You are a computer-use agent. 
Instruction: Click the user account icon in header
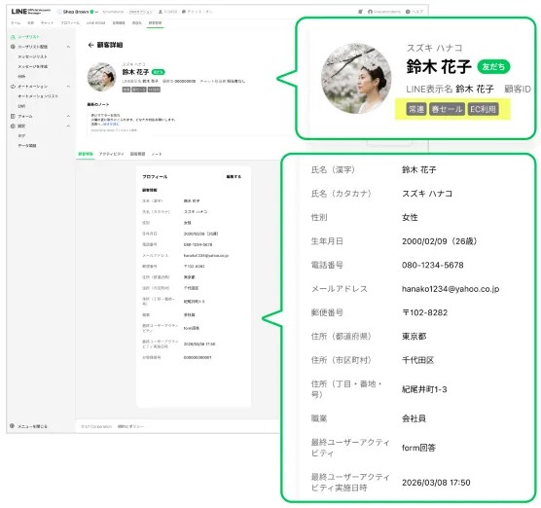pos(370,12)
